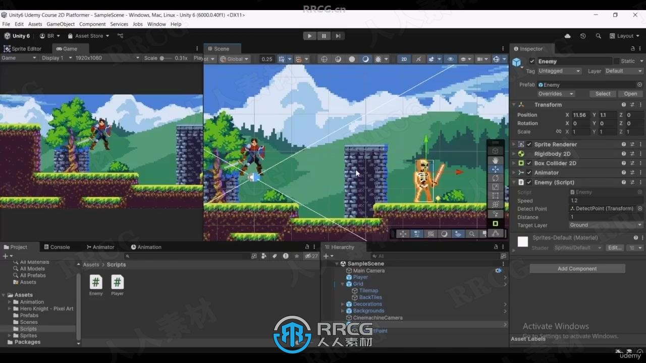Switch to the Console tab
Screen dimensions: 646x363
coord(57,247)
